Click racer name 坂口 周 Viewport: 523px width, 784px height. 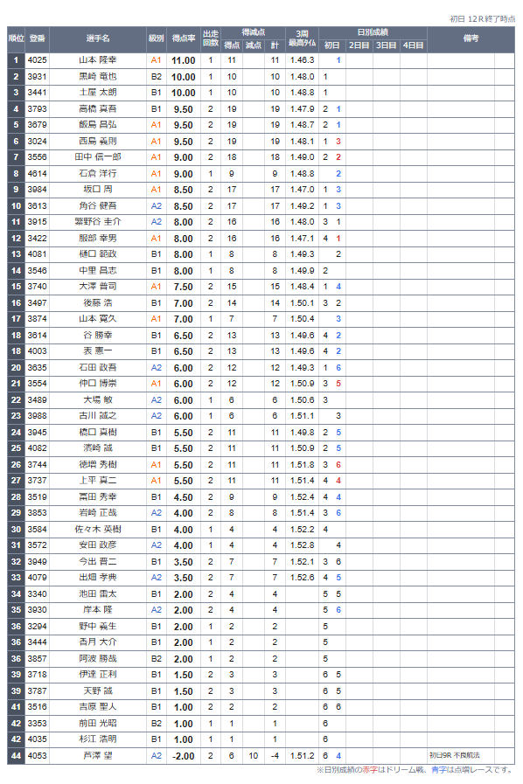(x=98, y=190)
